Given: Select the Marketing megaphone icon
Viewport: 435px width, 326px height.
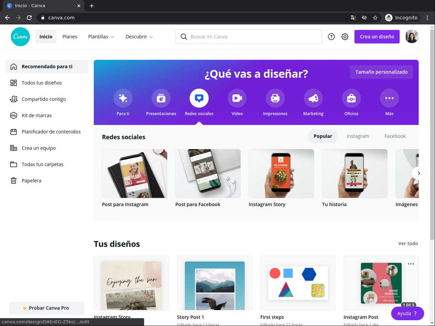Looking at the screenshot, I should (313, 98).
